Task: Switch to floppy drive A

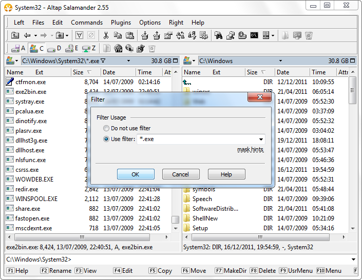Action: coord(18,48)
